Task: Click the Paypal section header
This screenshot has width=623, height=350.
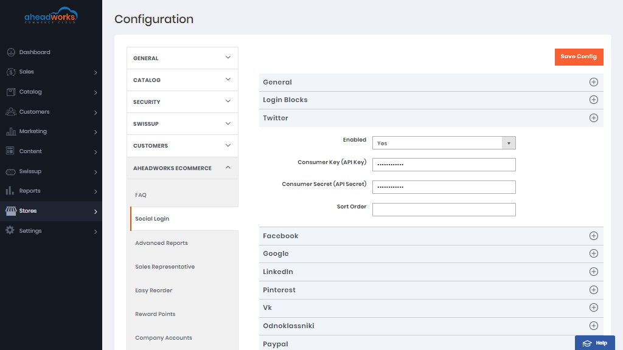Action: (431, 344)
